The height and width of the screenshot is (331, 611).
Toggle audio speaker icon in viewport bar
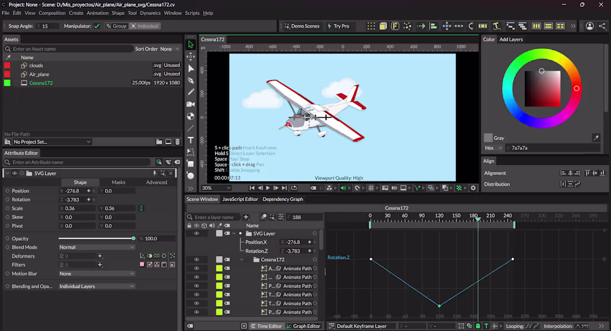pos(343,188)
